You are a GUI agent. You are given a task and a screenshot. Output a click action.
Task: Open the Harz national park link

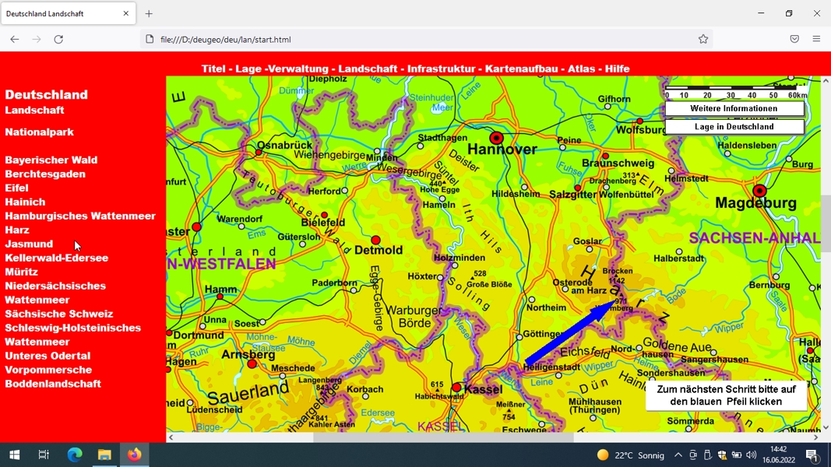17,230
